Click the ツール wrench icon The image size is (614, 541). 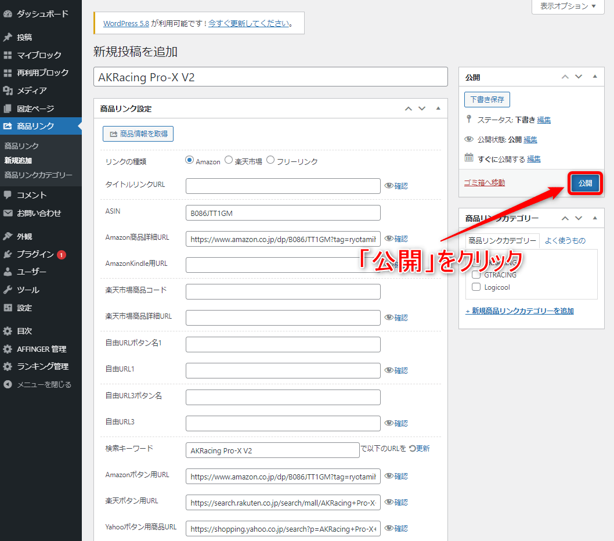(x=8, y=290)
